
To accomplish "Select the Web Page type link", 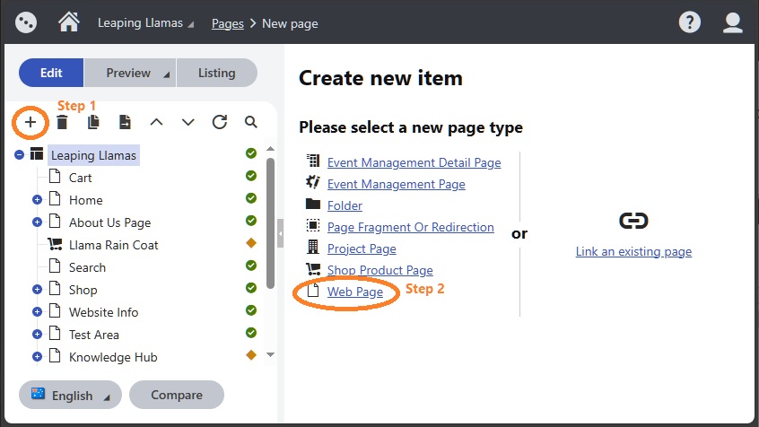I will (x=354, y=292).
